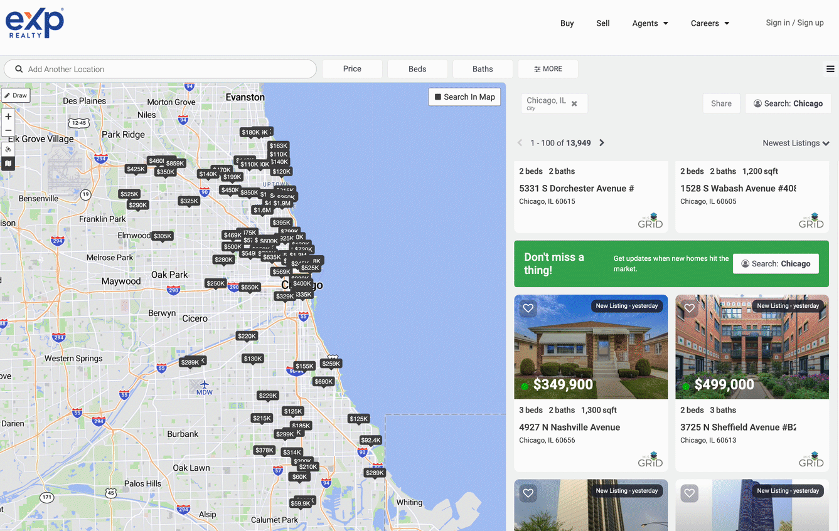Go to next page of listings

[x=602, y=143]
